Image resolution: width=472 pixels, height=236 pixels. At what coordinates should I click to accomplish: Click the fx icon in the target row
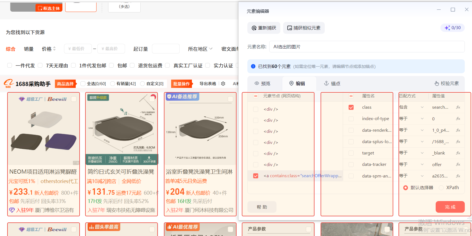(458, 153)
